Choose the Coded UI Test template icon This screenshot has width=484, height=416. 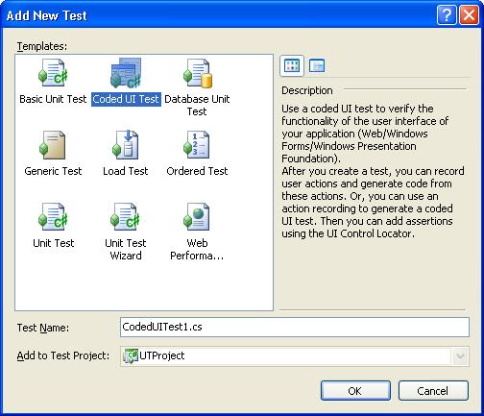tap(126, 73)
